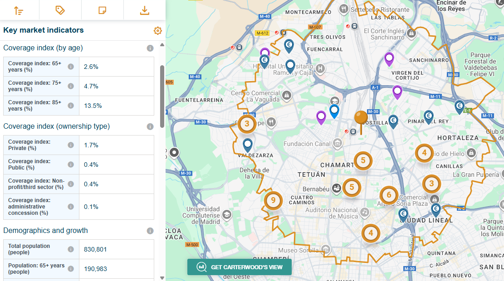The width and height of the screenshot is (504, 281).
Task: Open settings gear beside Key market indicators
Action: pyautogui.click(x=157, y=31)
